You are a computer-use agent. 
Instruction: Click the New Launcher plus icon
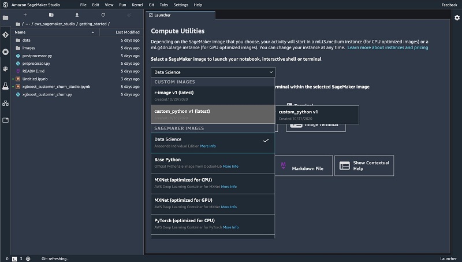pos(25,15)
